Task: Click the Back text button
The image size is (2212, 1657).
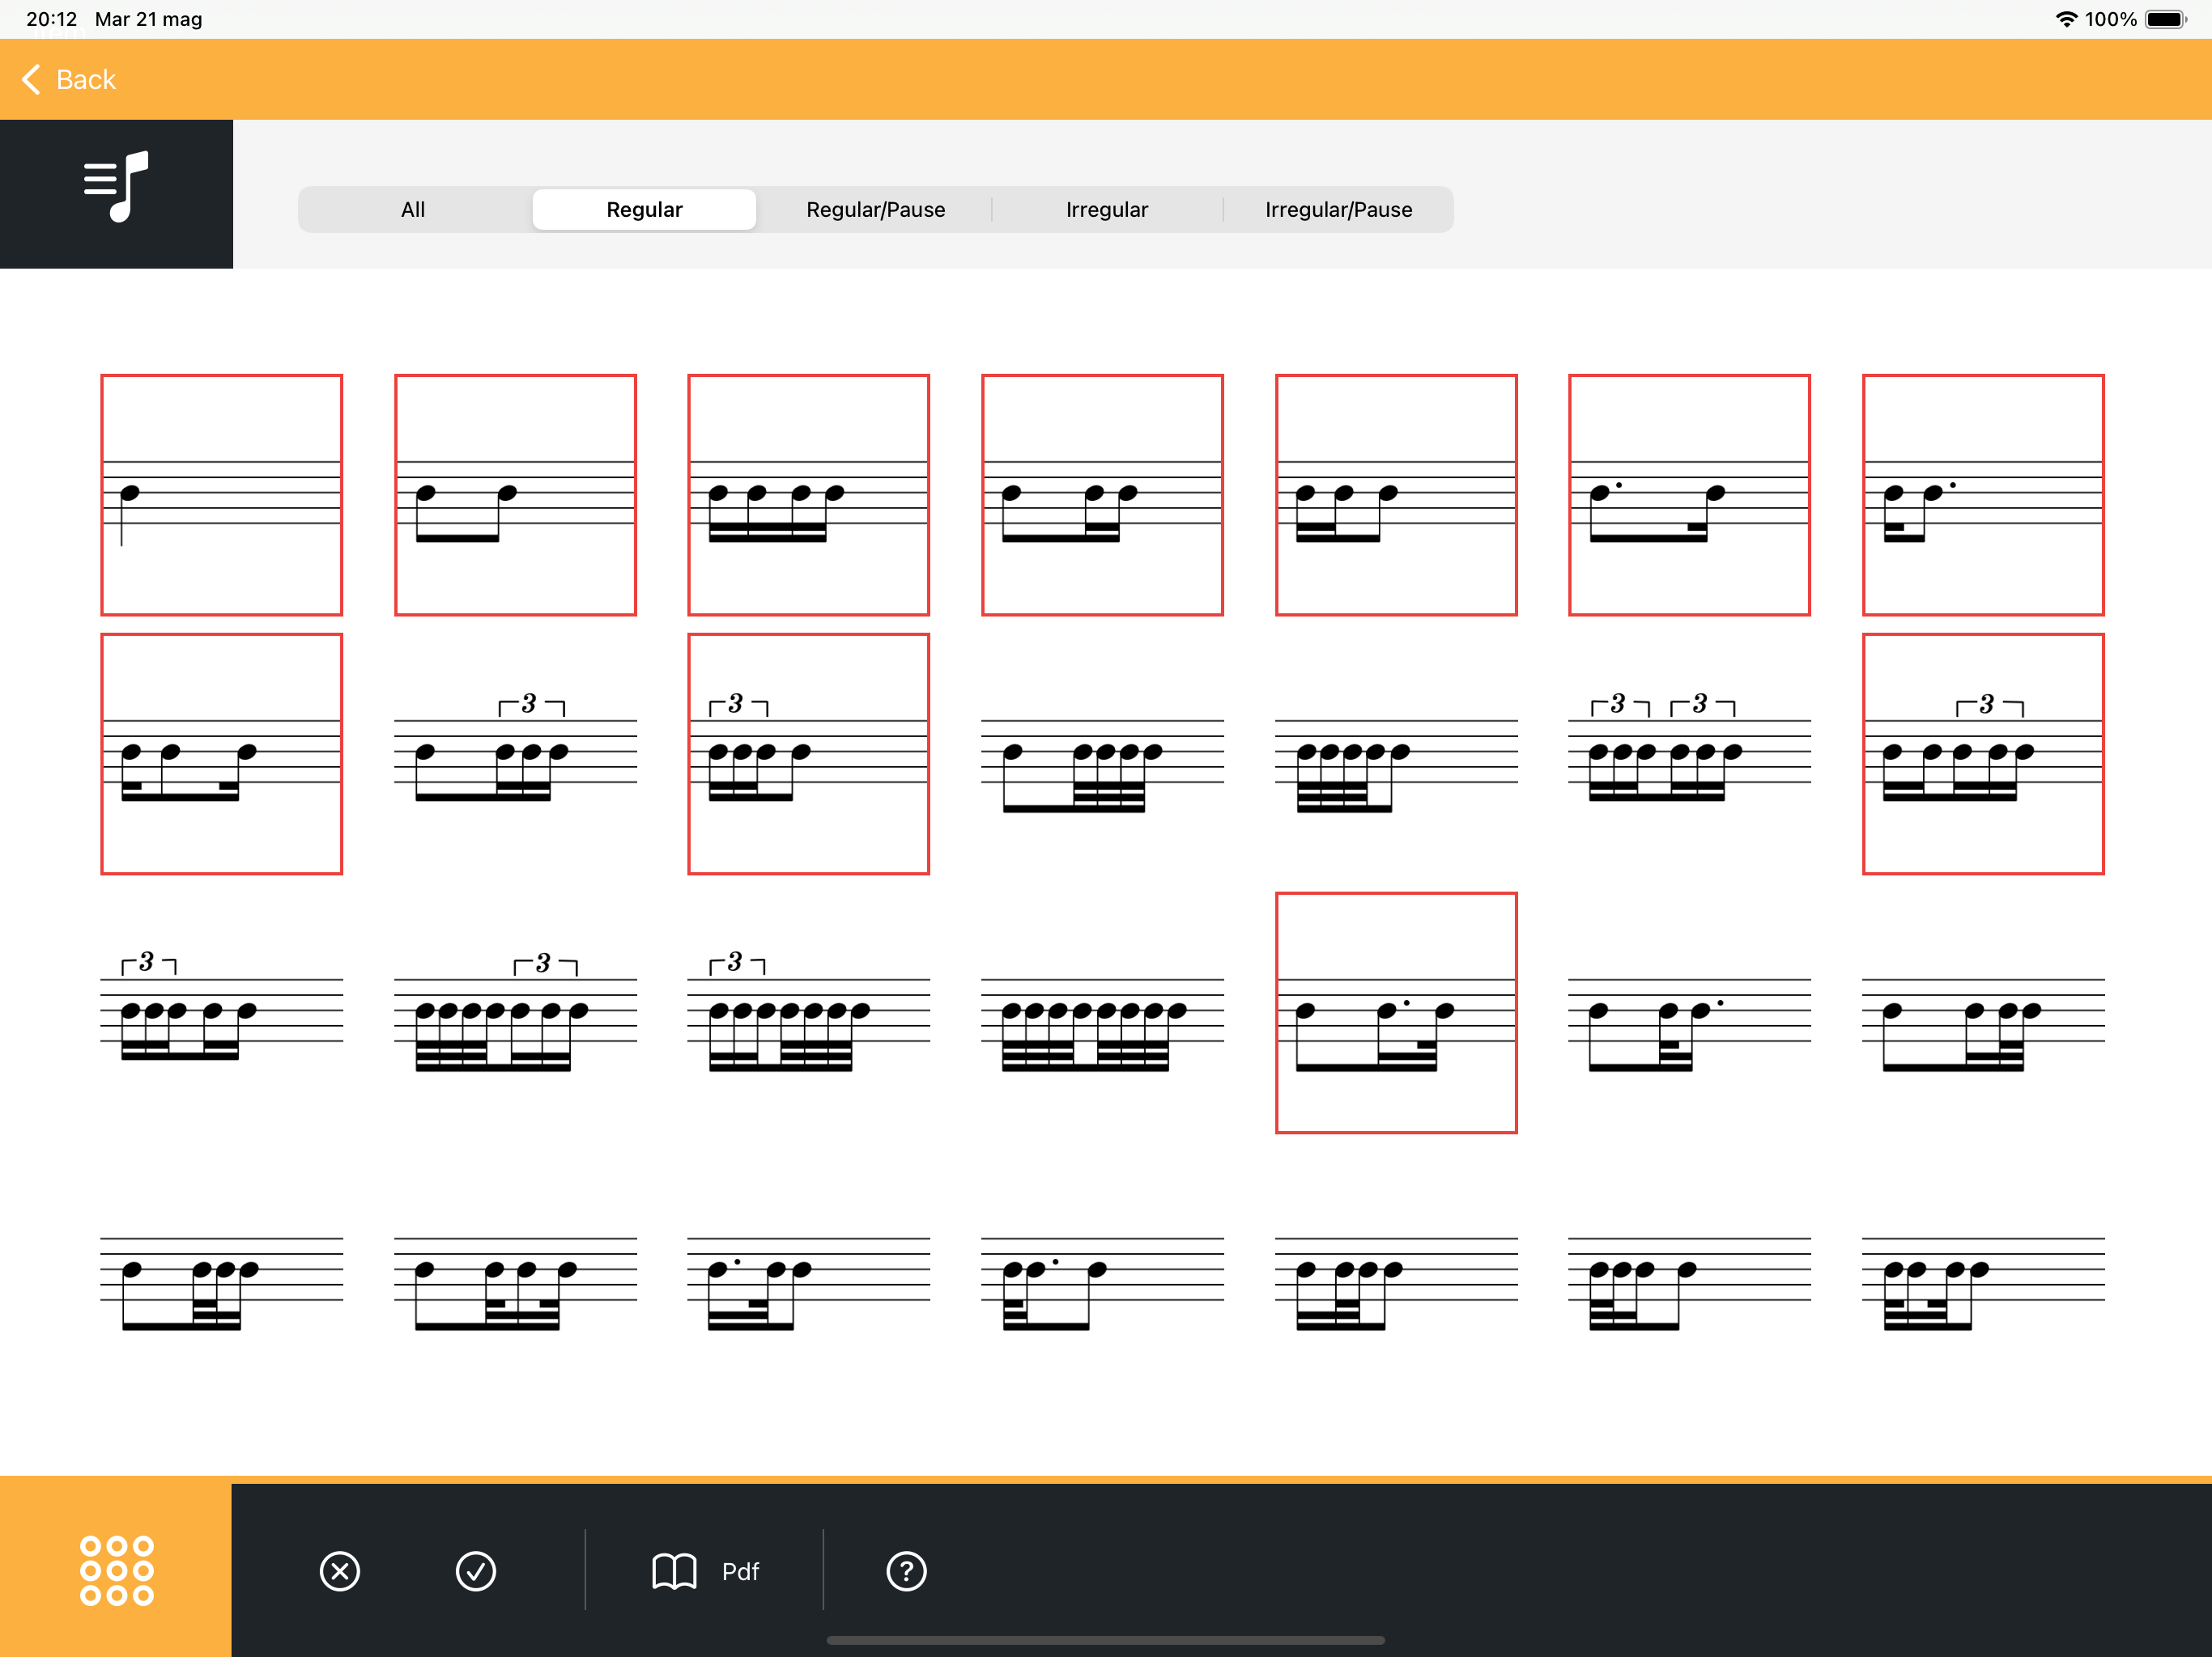Action: (x=86, y=79)
